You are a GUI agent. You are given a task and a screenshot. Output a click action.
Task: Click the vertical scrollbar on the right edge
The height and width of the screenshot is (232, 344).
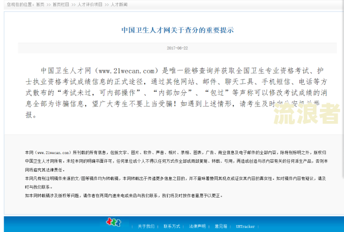343,88
